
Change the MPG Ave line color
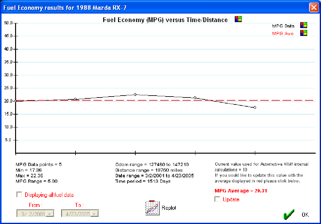[x=304, y=33]
